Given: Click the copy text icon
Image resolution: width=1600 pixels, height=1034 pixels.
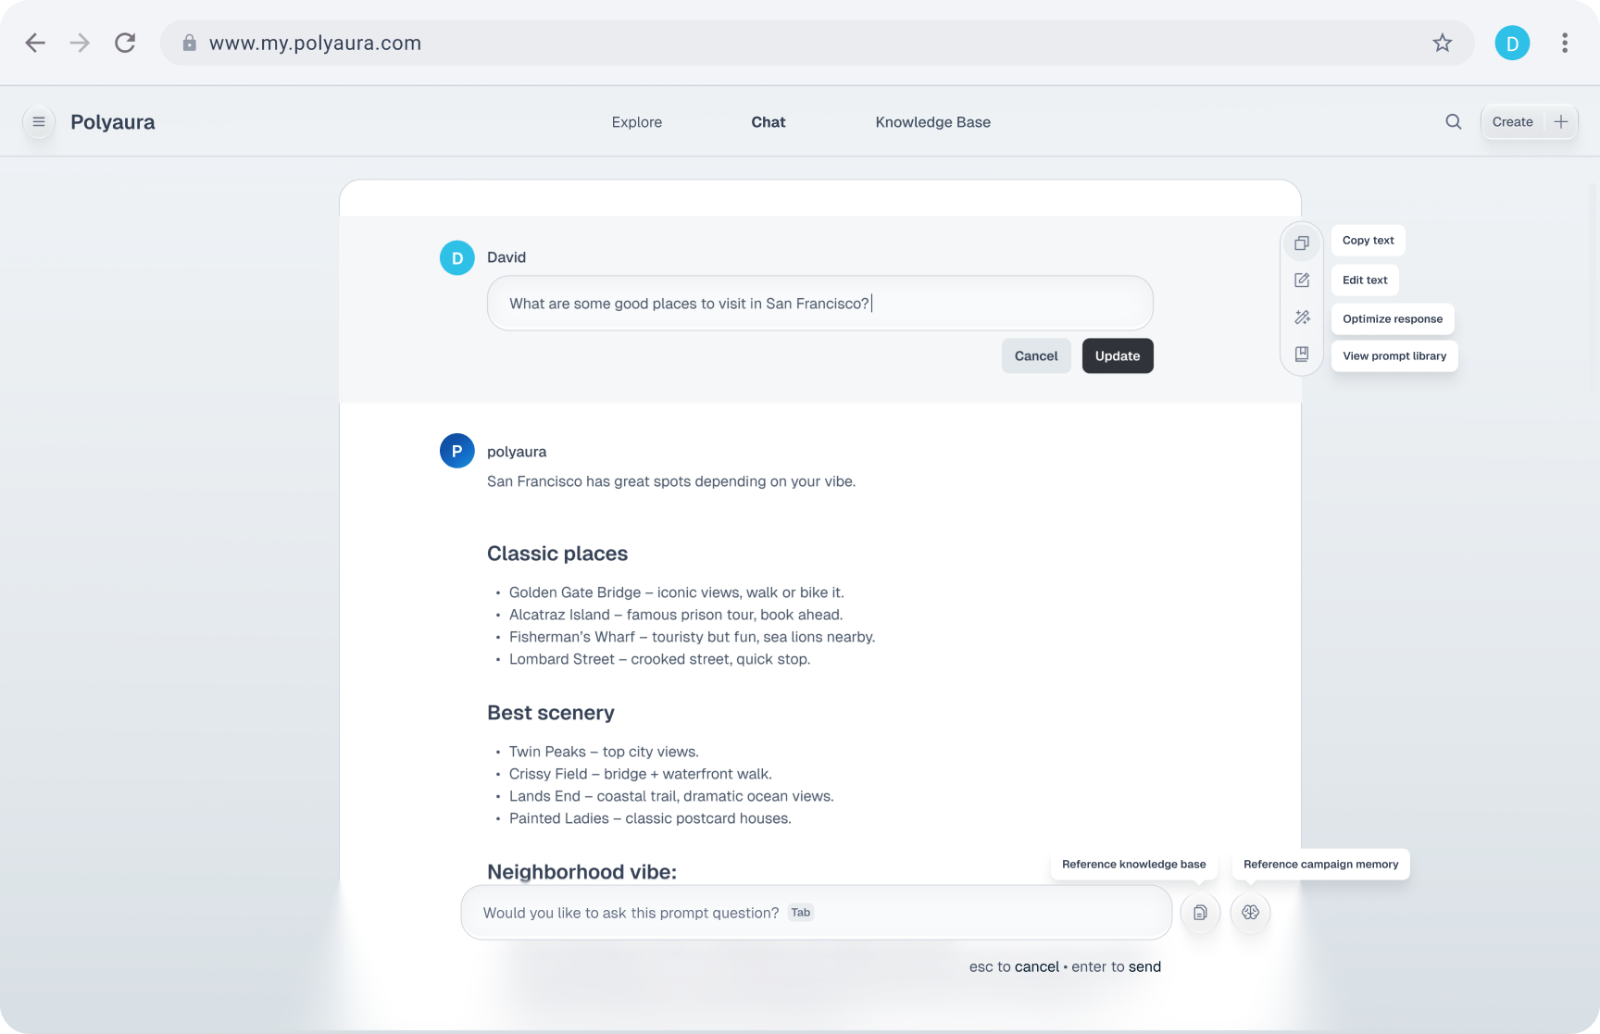Looking at the screenshot, I should tap(1302, 243).
